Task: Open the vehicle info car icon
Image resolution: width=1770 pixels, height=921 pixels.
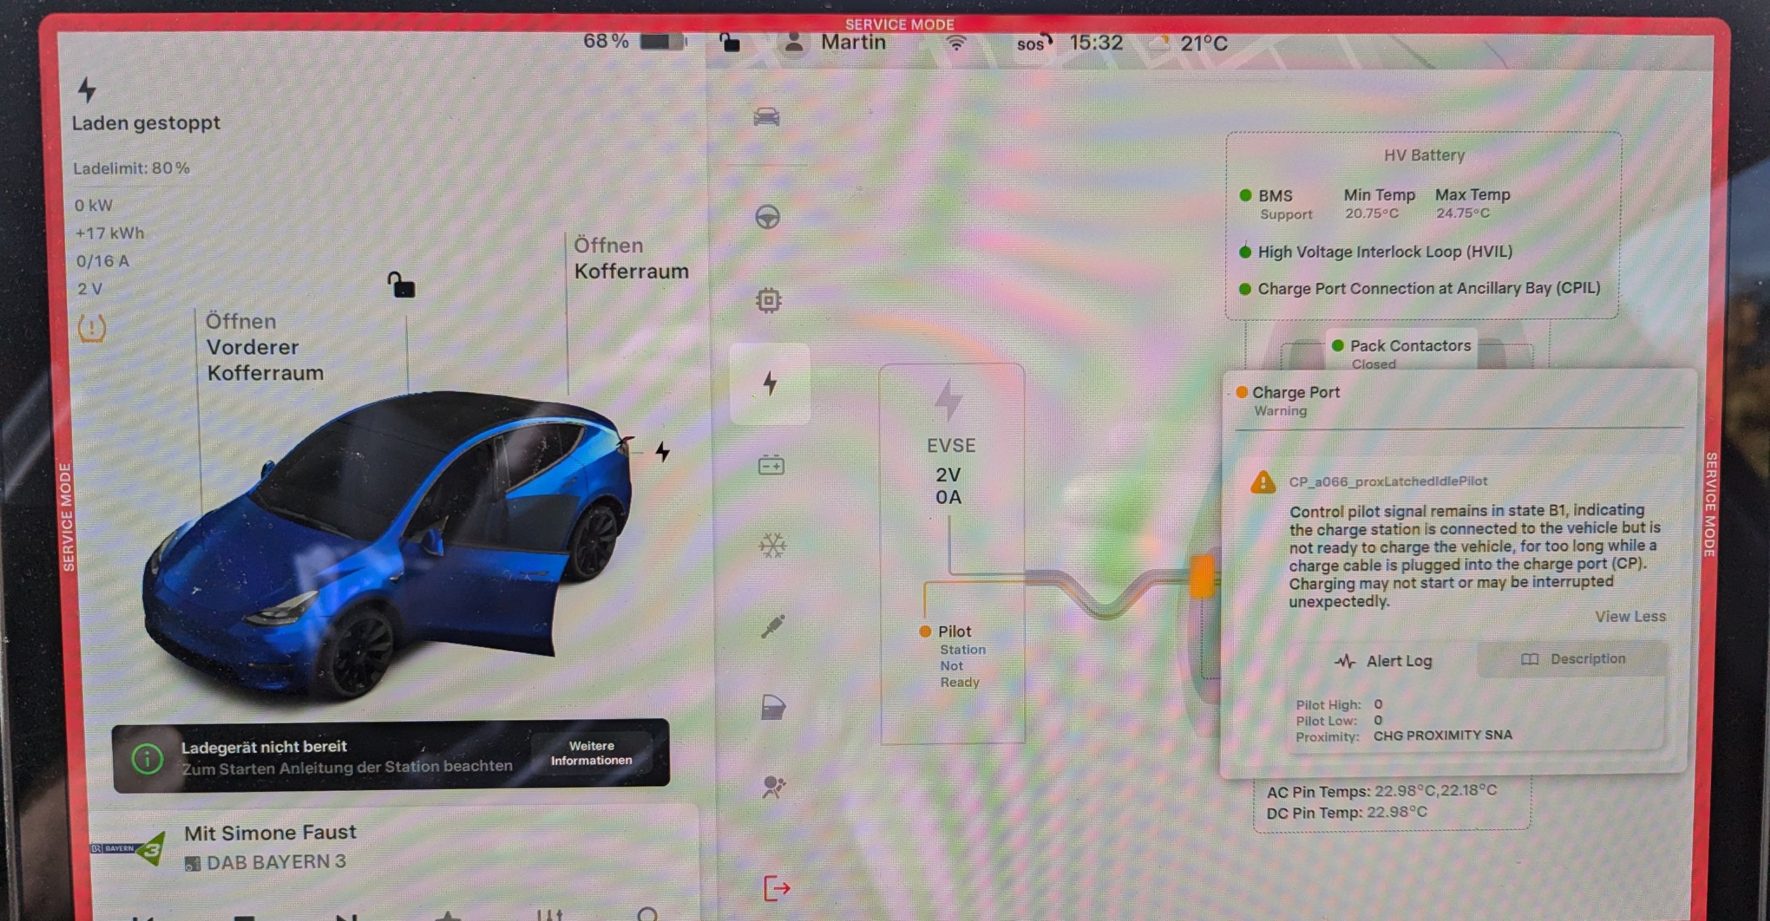Action: point(766,117)
